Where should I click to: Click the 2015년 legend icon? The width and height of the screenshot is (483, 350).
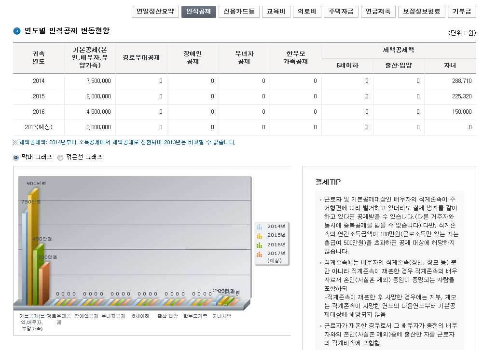tap(260, 235)
